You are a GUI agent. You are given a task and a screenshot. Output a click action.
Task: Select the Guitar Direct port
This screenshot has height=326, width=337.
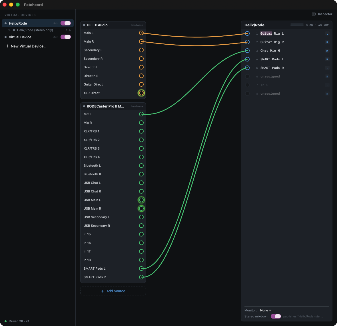[x=141, y=84]
